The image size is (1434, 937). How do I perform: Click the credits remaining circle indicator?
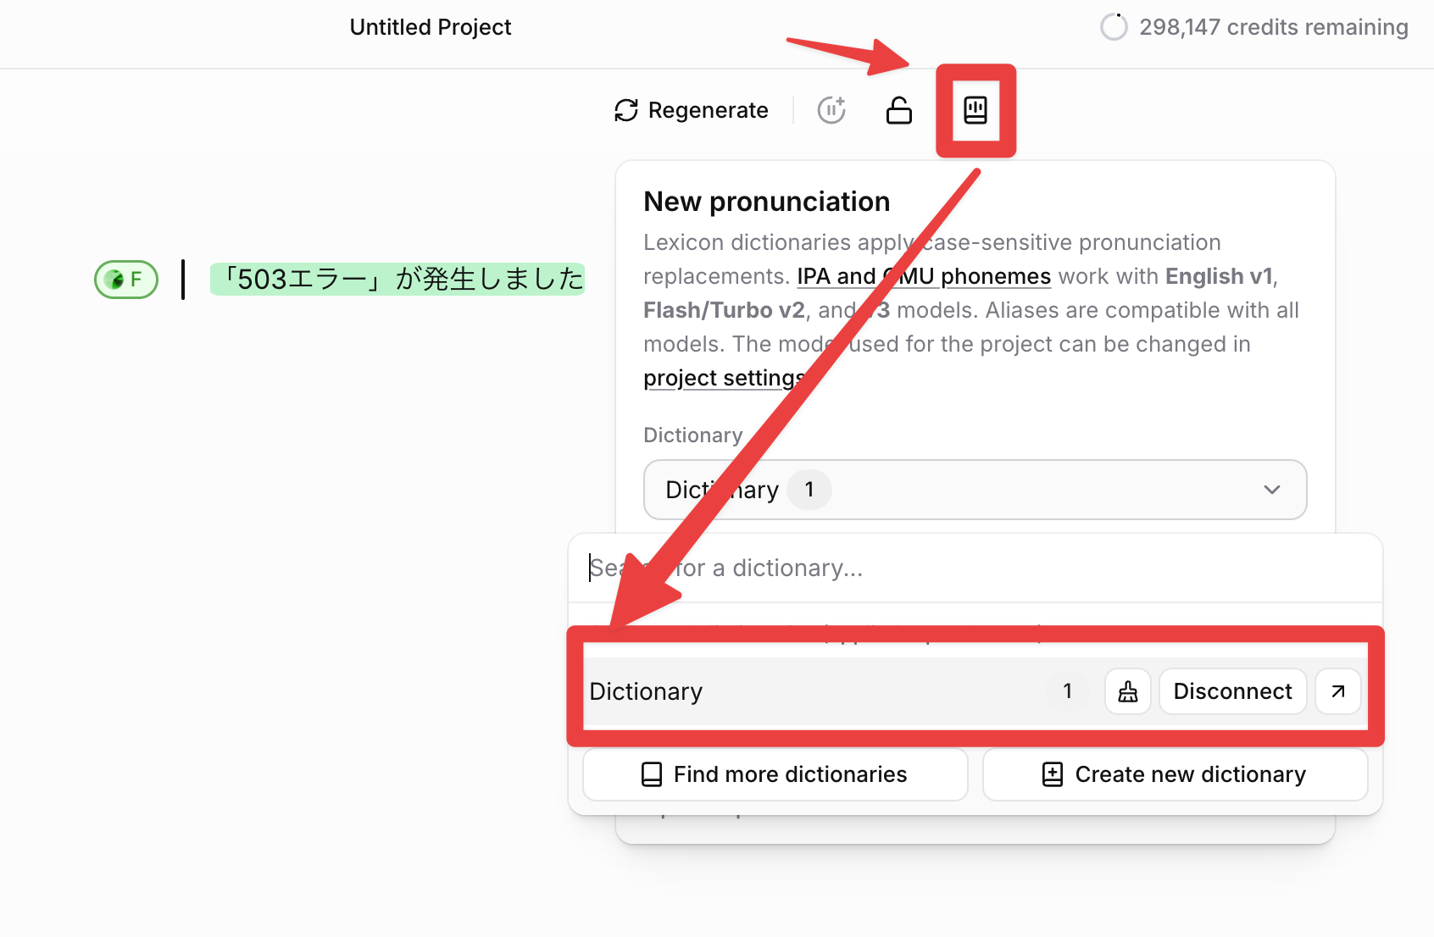(1114, 27)
